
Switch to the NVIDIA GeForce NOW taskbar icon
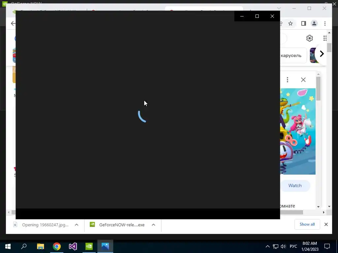[x=89, y=246]
